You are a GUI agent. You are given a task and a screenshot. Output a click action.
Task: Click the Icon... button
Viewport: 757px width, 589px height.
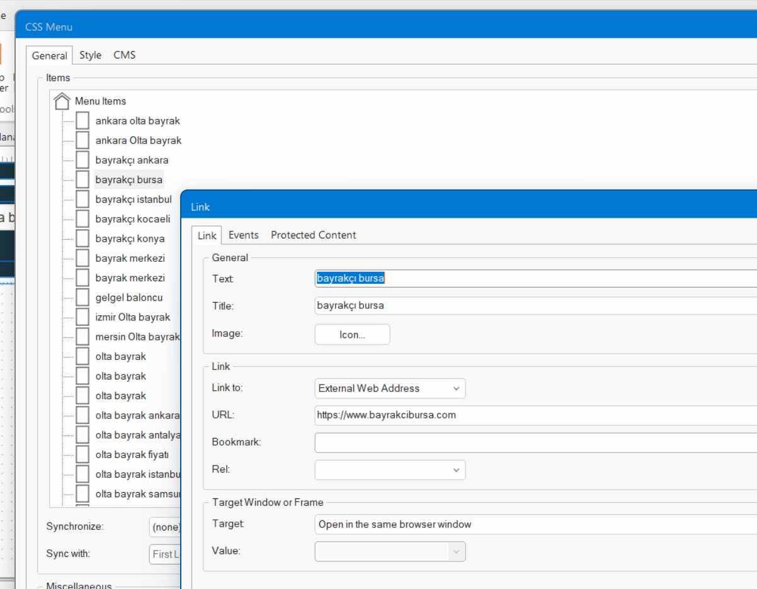(352, 335)
